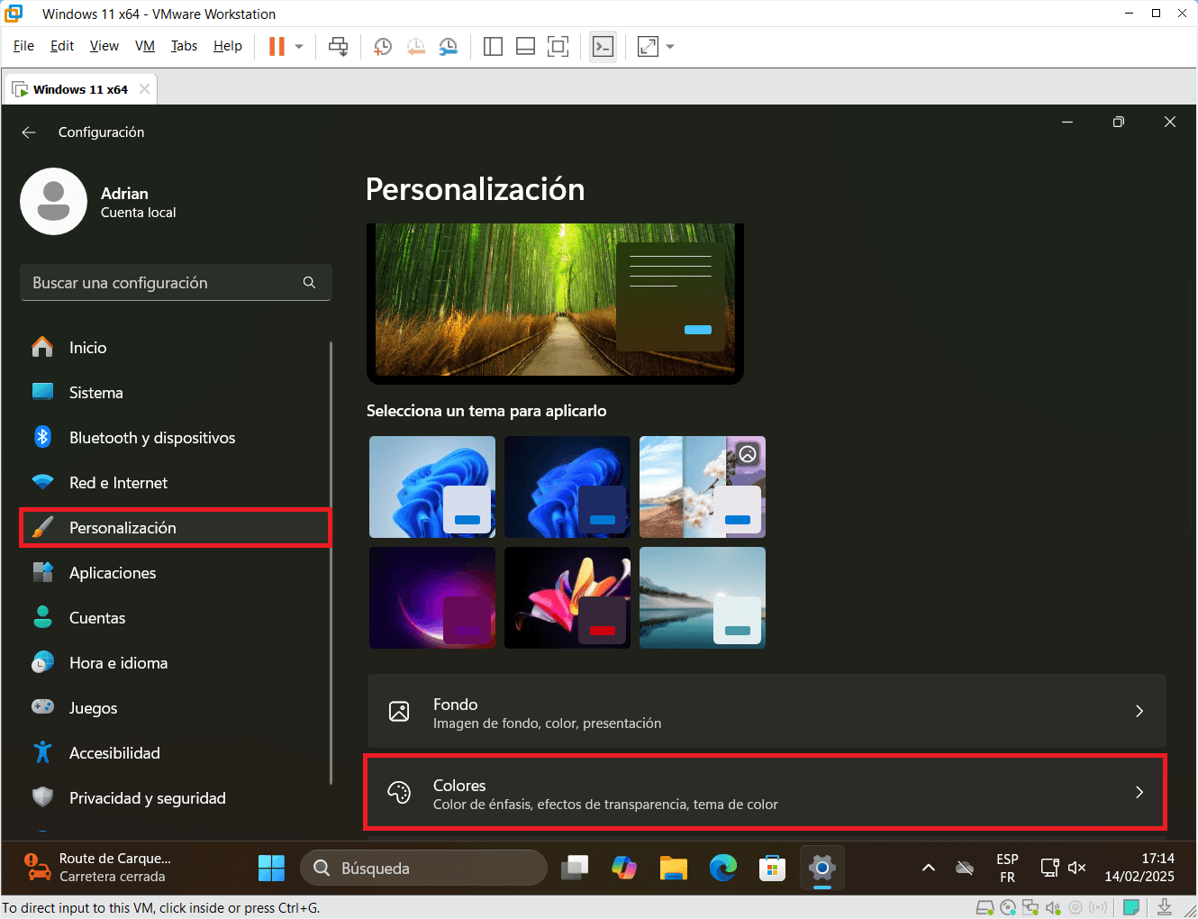The width and height of the screenshot is (1198, 919).
Task: Switch input language ESP FR
Action: point(1007,869)
